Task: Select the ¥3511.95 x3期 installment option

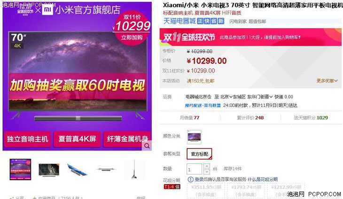Action: click(206, 191)
